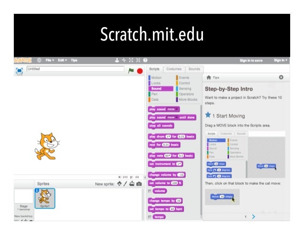Select the Control block category
304x235 pixels.
[183, 83]
